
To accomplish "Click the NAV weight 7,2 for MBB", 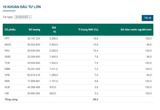I will click(x=96, y=69).
